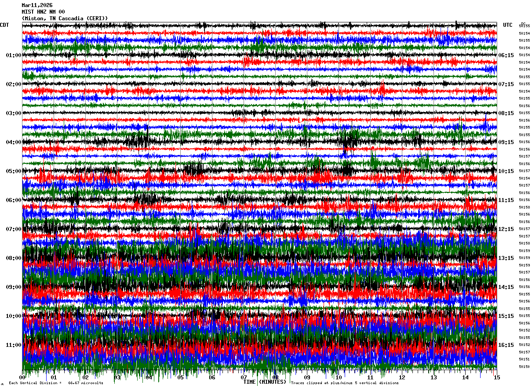Click minute tick label 08 on the axis

point(276,378)
